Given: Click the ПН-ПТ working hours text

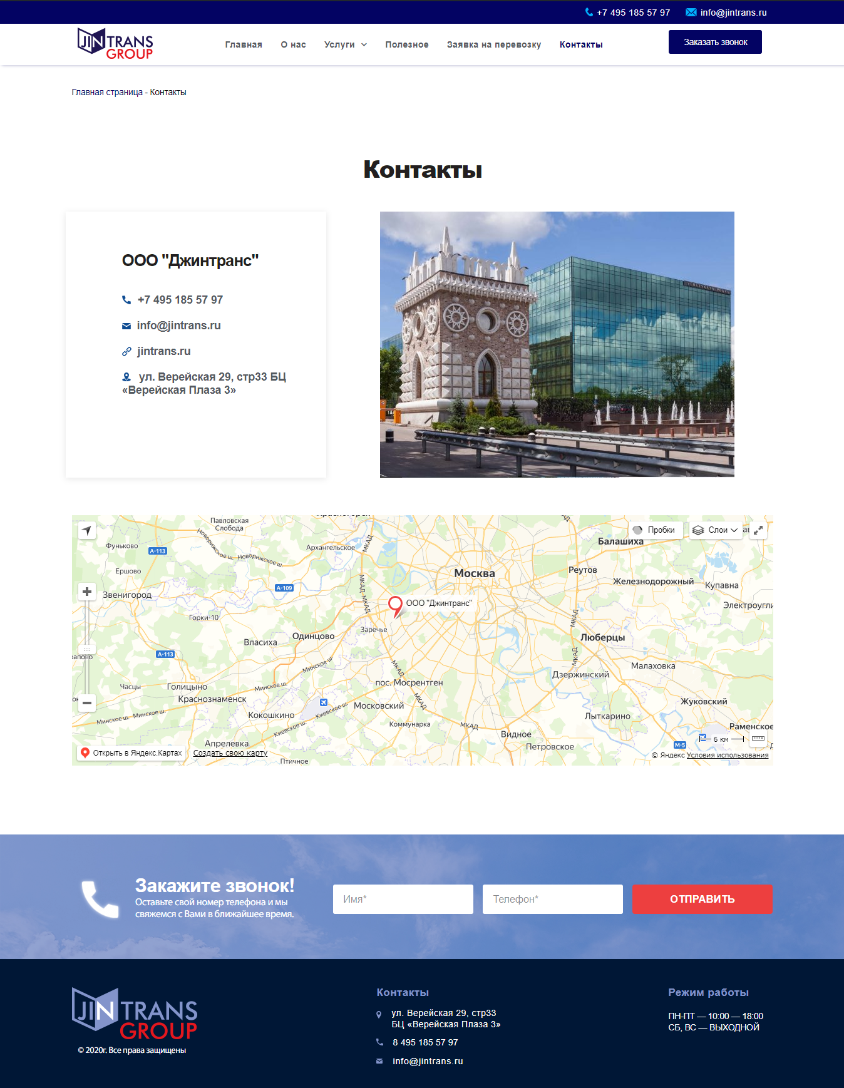Looking at the screenshot, I should click(x=716, y=1016).
